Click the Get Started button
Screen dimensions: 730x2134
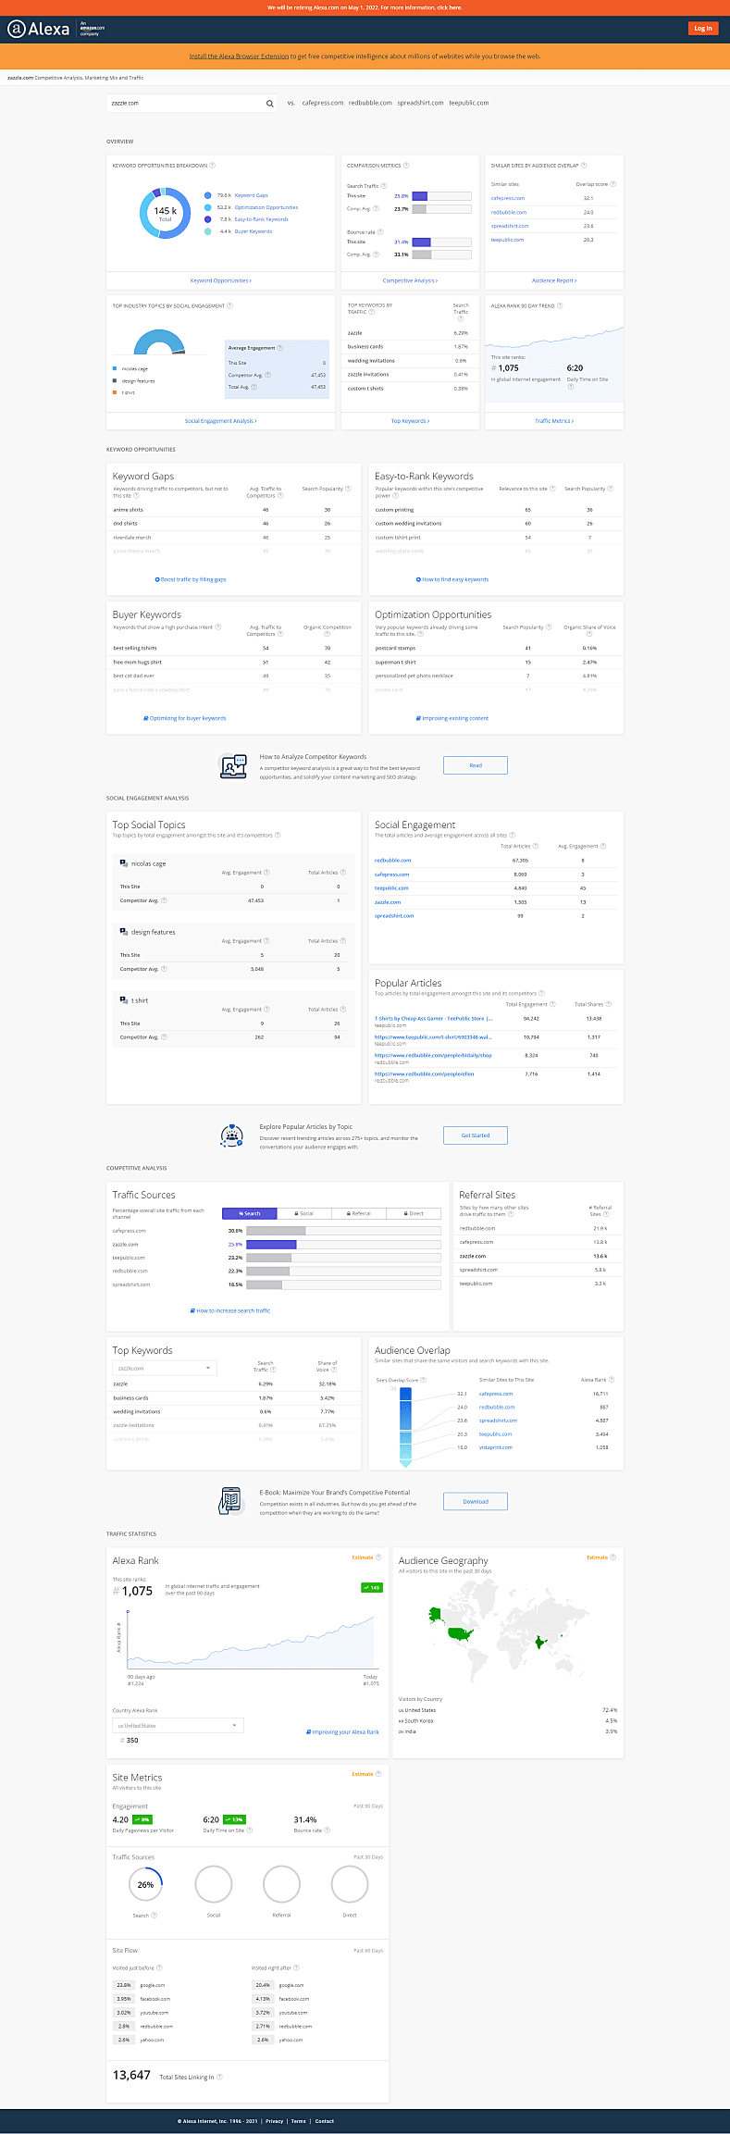[x=476, y=1135]
